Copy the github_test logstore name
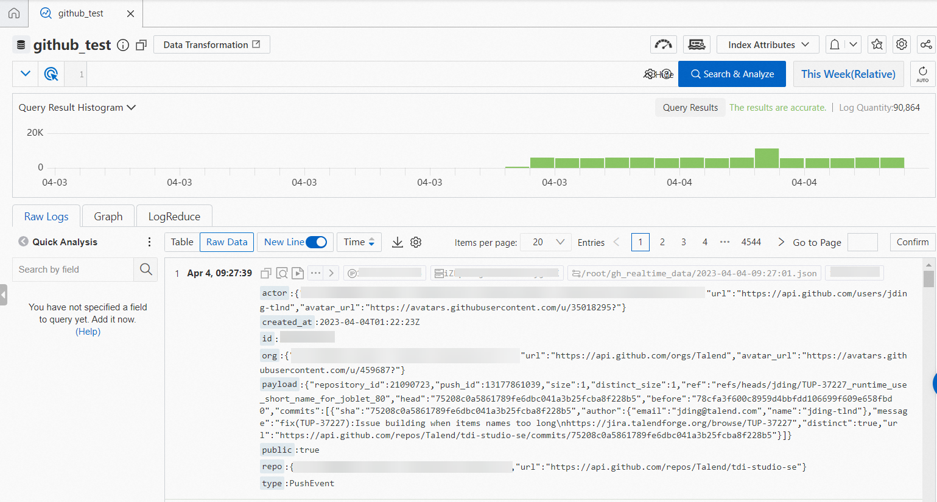Image resolution: width=937 pixels, height=502 pixels. (x=141, y=45)
